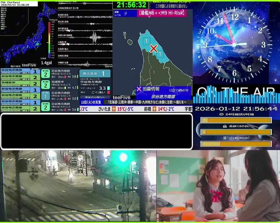Click the 秒針(60秒) progress bar

pyautogui.click(x=236, y=144)
